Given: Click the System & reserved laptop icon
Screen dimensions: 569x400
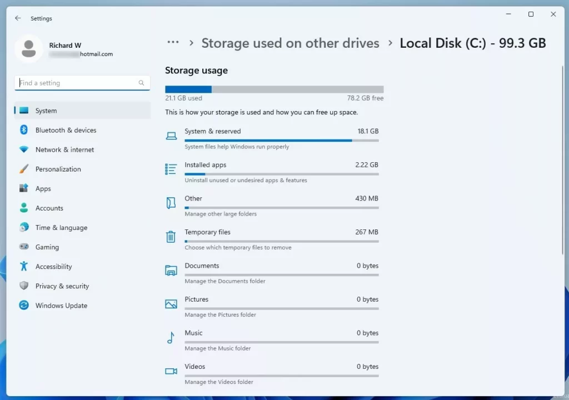Looking at the screenshot, I should click(x=171, y=136).
